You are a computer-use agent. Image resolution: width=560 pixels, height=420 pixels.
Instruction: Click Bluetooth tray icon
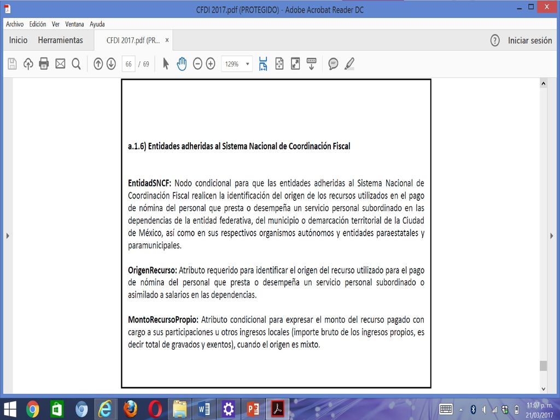473,410
